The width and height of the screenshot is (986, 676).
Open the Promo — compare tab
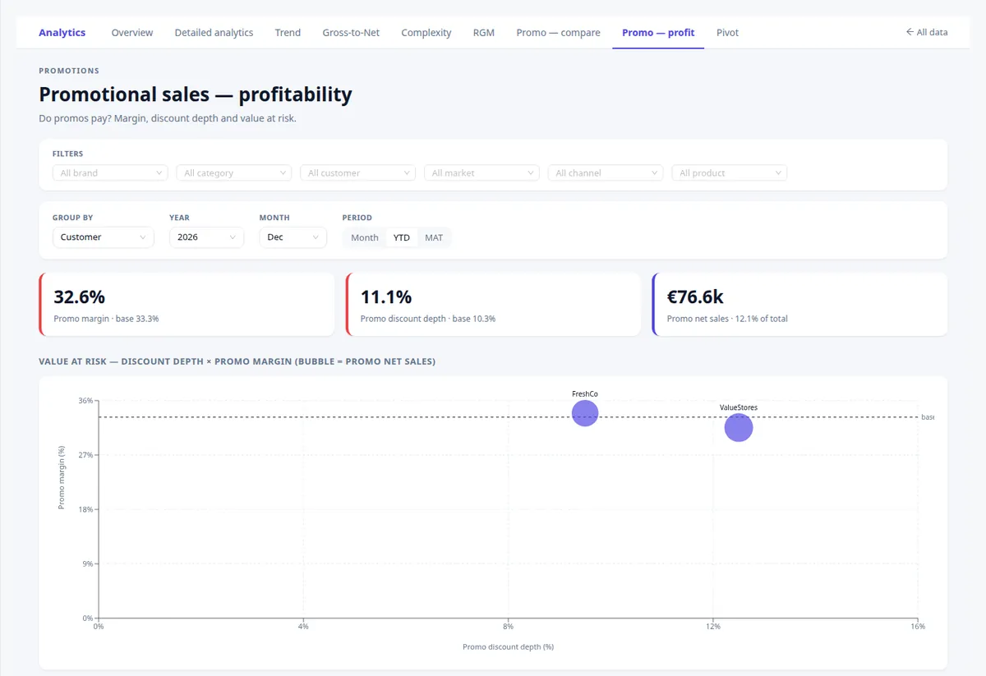click(x=558, y=32)
